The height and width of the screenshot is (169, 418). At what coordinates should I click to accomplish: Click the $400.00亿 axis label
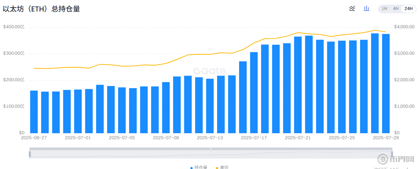tap(14, 27)
